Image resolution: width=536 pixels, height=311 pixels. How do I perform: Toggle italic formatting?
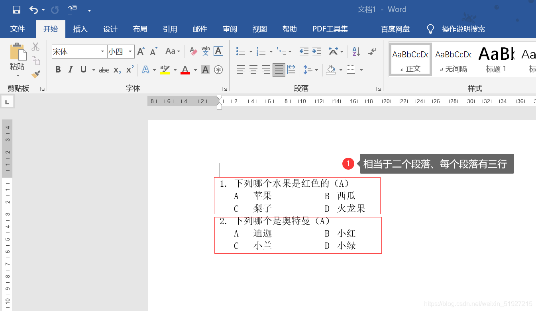tap(71, 70)
